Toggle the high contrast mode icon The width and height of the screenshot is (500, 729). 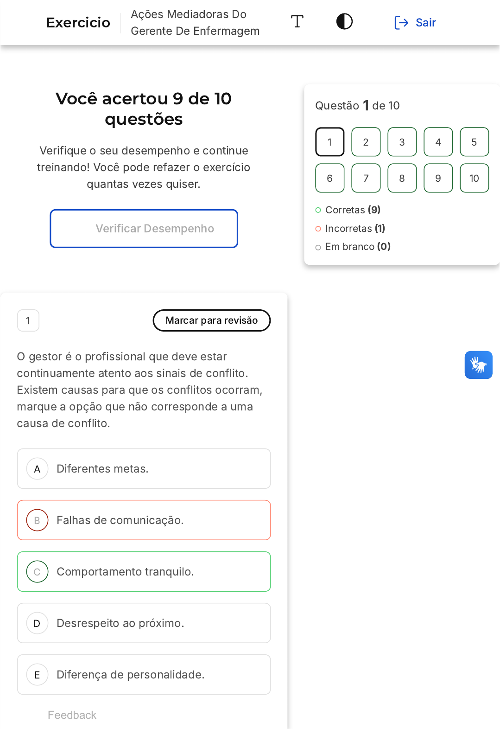coord(344,22)
